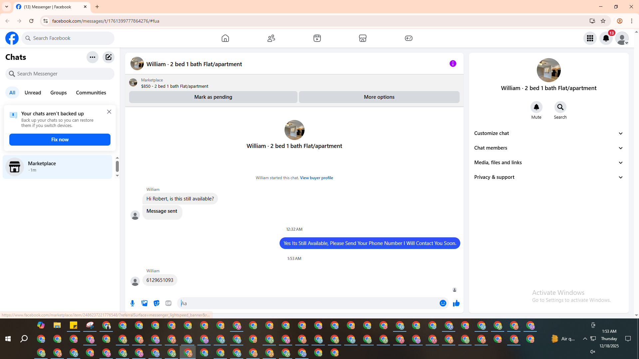Click the Mark as pending button

213,97
